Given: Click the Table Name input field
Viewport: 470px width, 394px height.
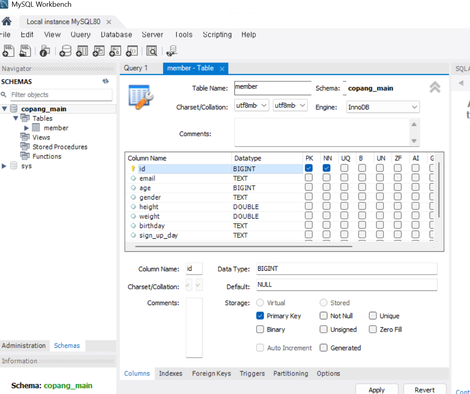Looking at the screenshot, I should pyautogui.click(x=272, y=87).
